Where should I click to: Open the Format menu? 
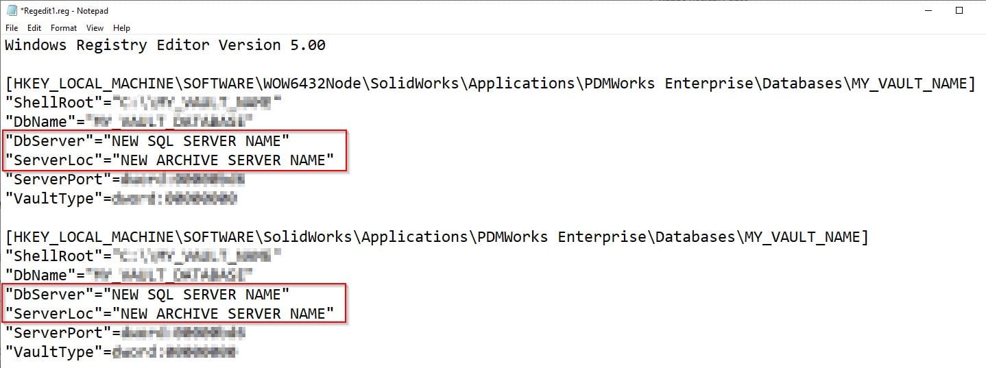point(64,28)
